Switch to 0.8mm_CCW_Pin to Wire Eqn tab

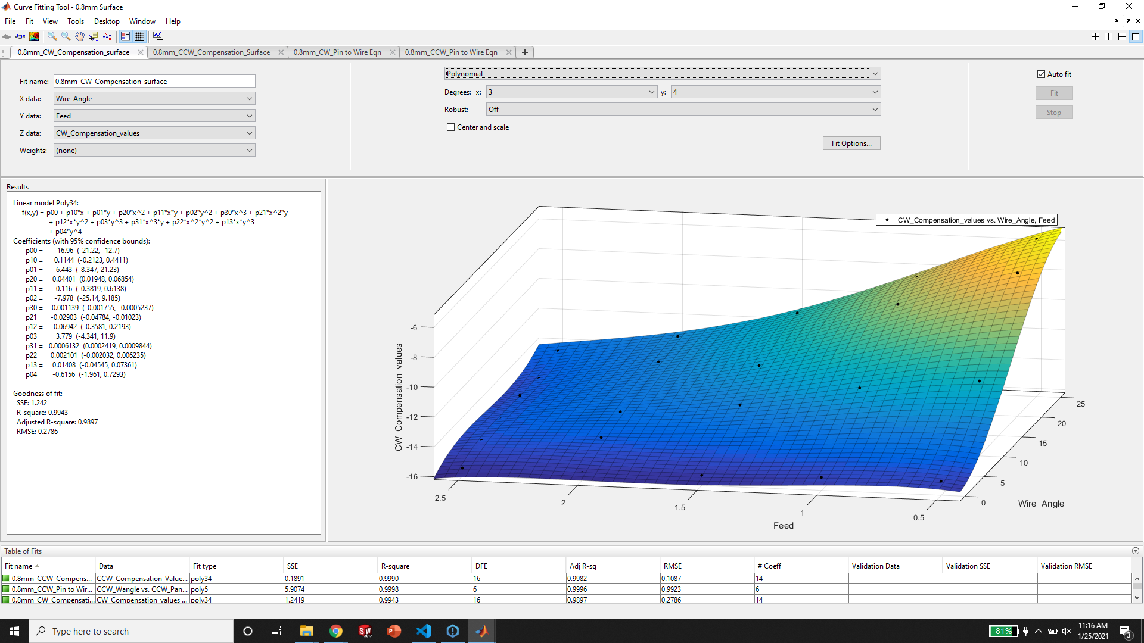pyautogui.click(x=451, y=52)
